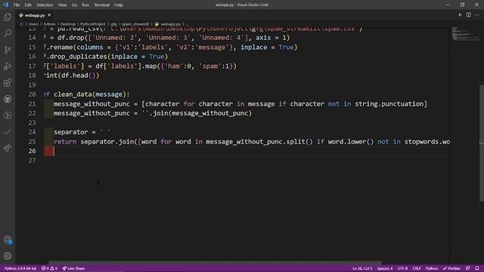
Task: Select Python 3.9.4 interpreter in status bar
Action: 20,269
